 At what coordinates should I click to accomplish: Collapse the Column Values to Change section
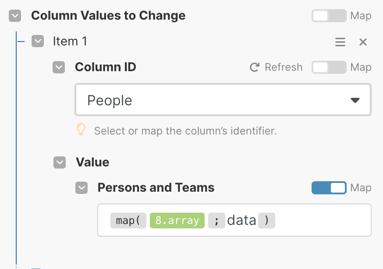click(15, 16)
